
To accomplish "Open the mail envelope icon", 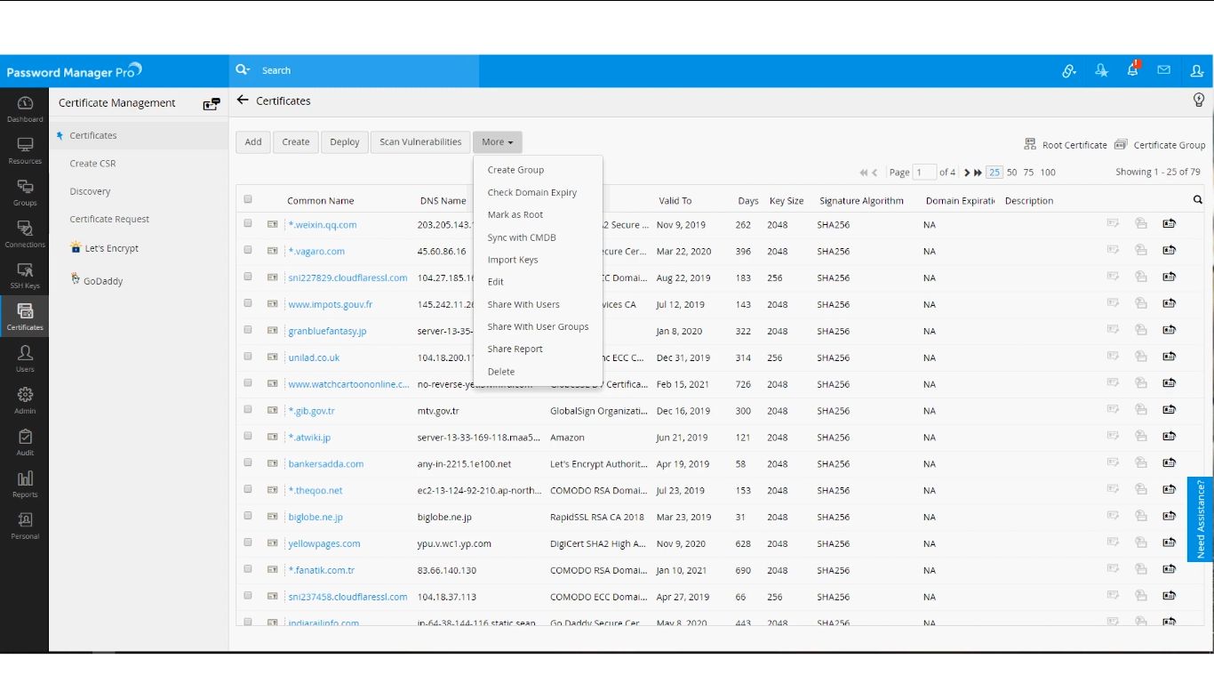I will pos(1163,70).
